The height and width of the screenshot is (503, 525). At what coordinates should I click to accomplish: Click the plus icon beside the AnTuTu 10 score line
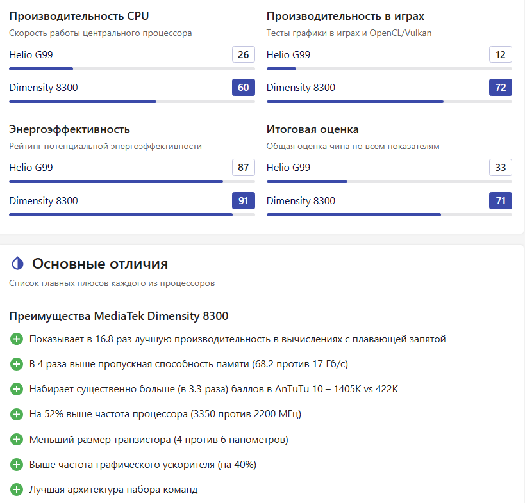click(x=17, y=389)
